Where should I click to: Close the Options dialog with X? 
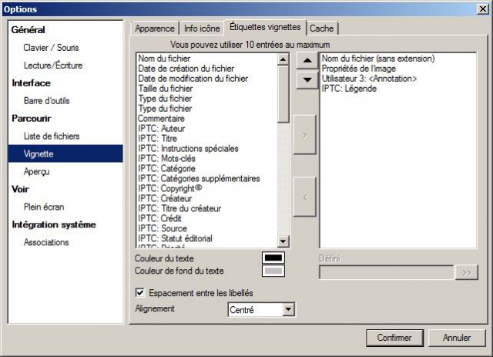[x=483, y=8]
